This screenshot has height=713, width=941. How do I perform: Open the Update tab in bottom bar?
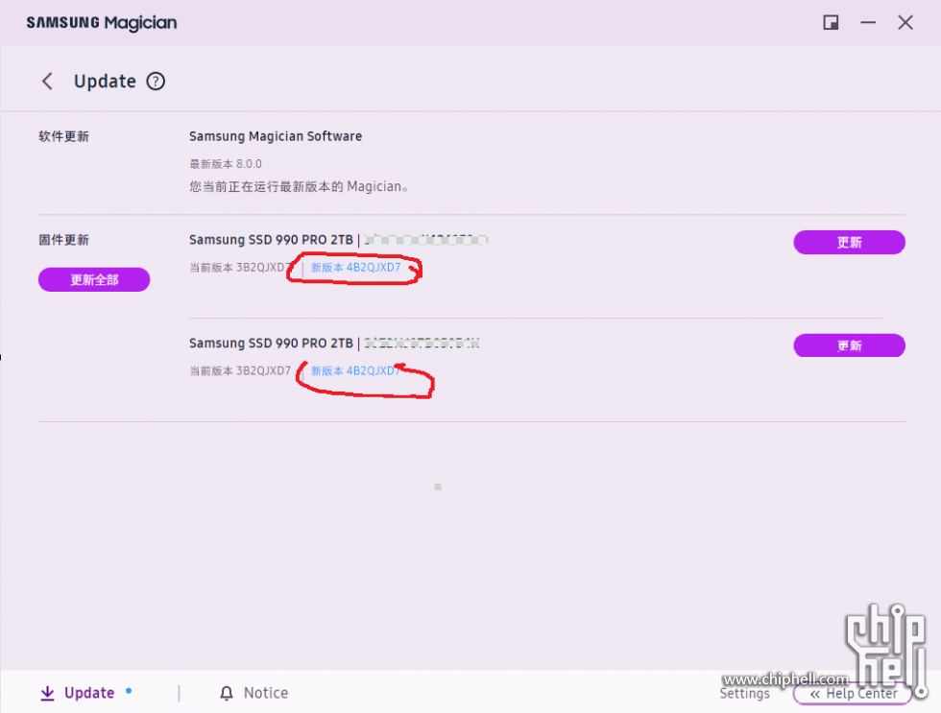coord(78,693)
